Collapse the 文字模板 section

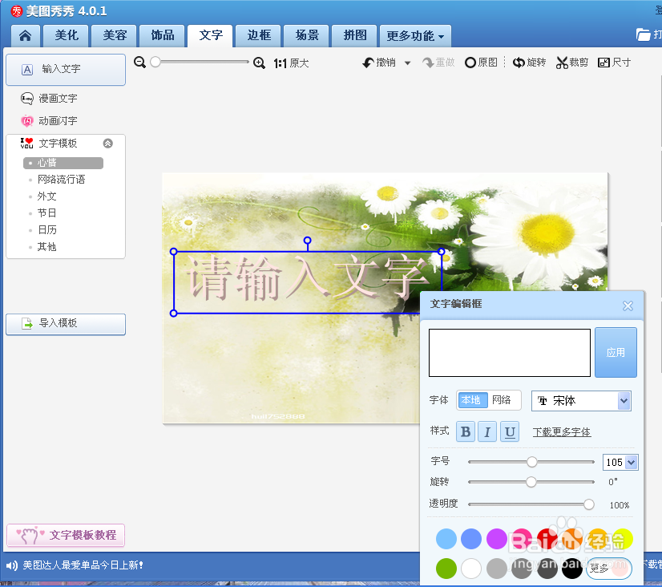click(x=107, y=144)
